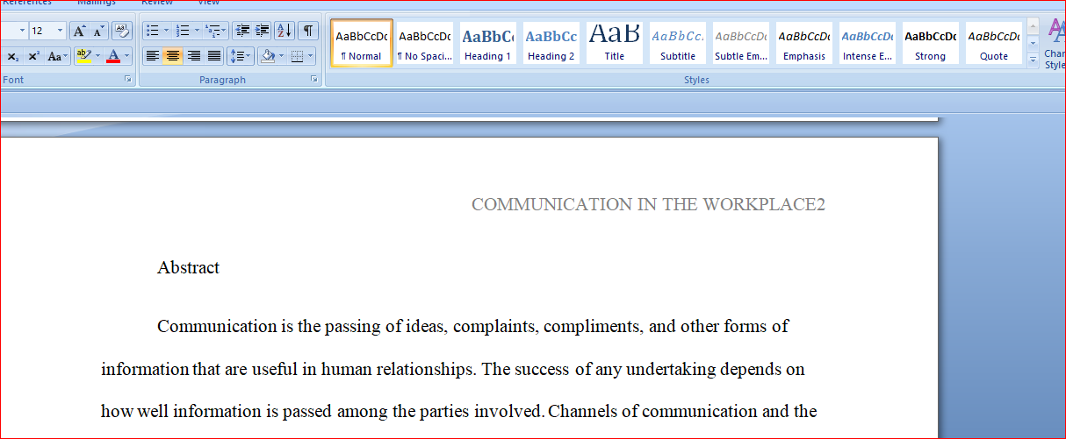Apply superscript formatting
1066x439 pixels.
pos(33,56)
